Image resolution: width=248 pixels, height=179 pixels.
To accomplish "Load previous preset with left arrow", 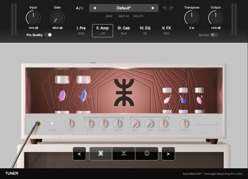I will click(95, 8).
